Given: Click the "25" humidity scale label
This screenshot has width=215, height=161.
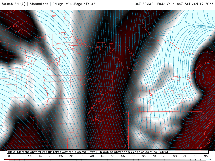Looking at the screenshot, I should pyautogui.click(x=61, y=156).
